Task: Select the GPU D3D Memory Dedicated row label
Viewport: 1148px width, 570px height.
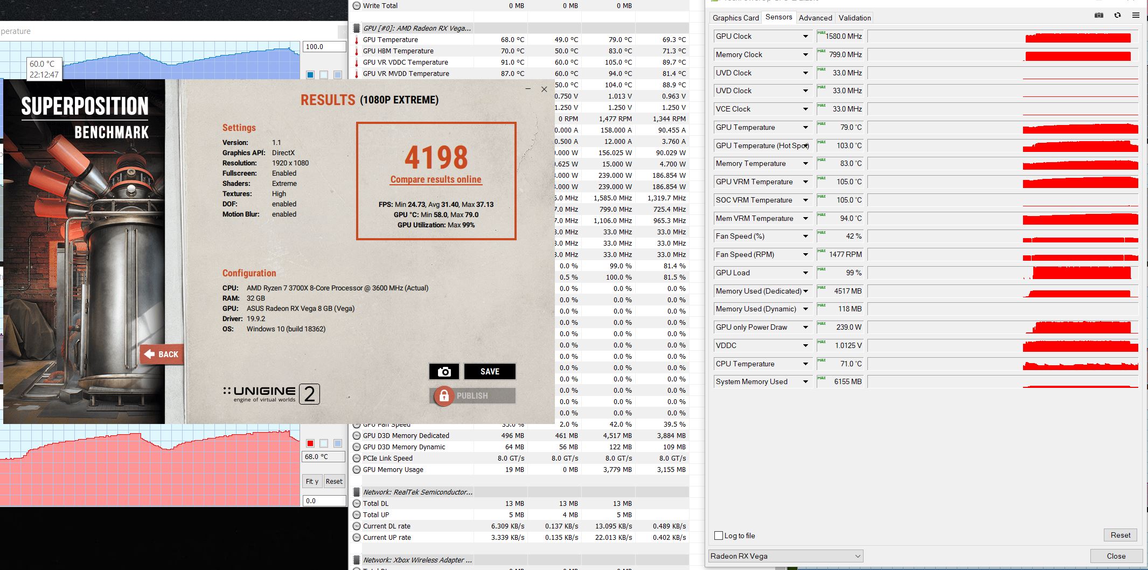Action: pos(406,436)
